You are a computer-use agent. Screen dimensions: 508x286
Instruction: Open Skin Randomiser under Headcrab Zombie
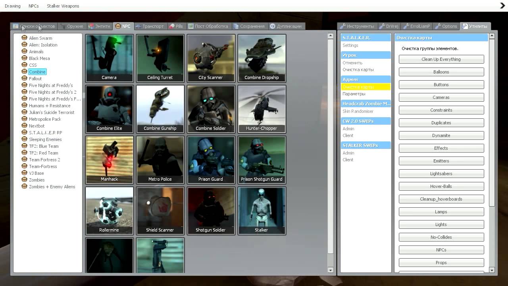tap(358, 111)
